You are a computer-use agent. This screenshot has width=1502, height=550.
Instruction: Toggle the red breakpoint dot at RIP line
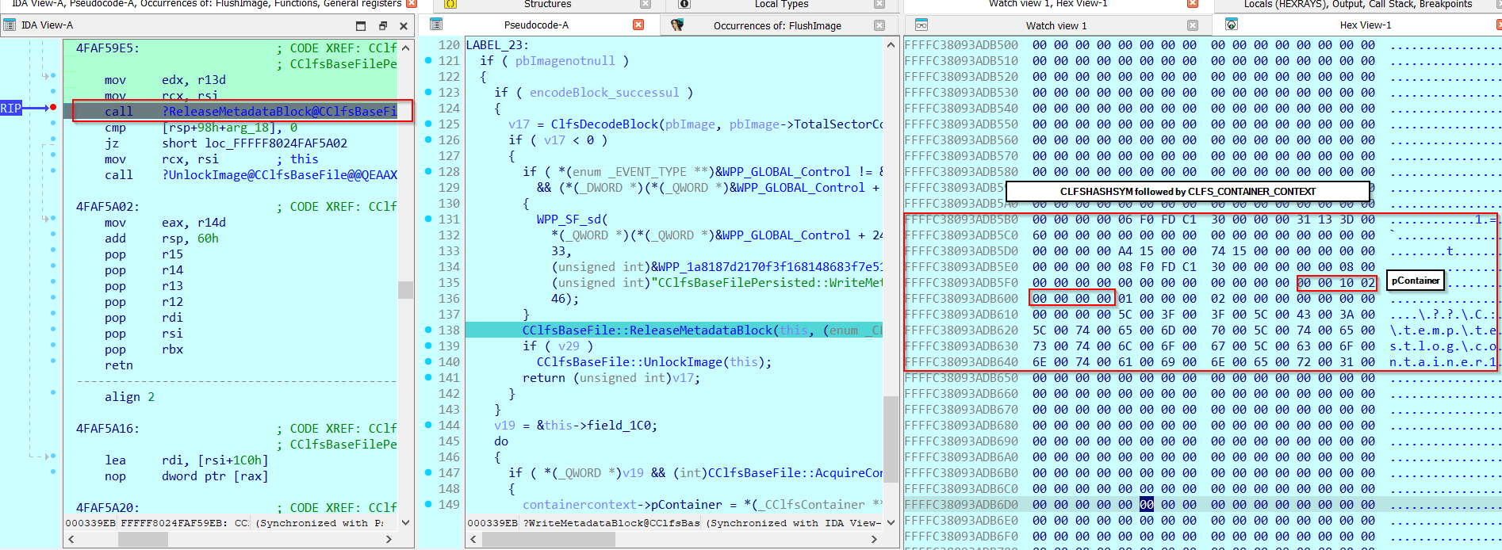pos(53,107)
